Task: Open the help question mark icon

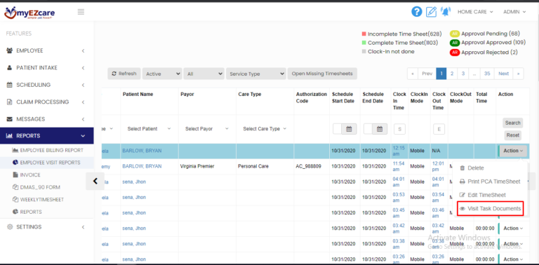Action: tap(417, 12)
